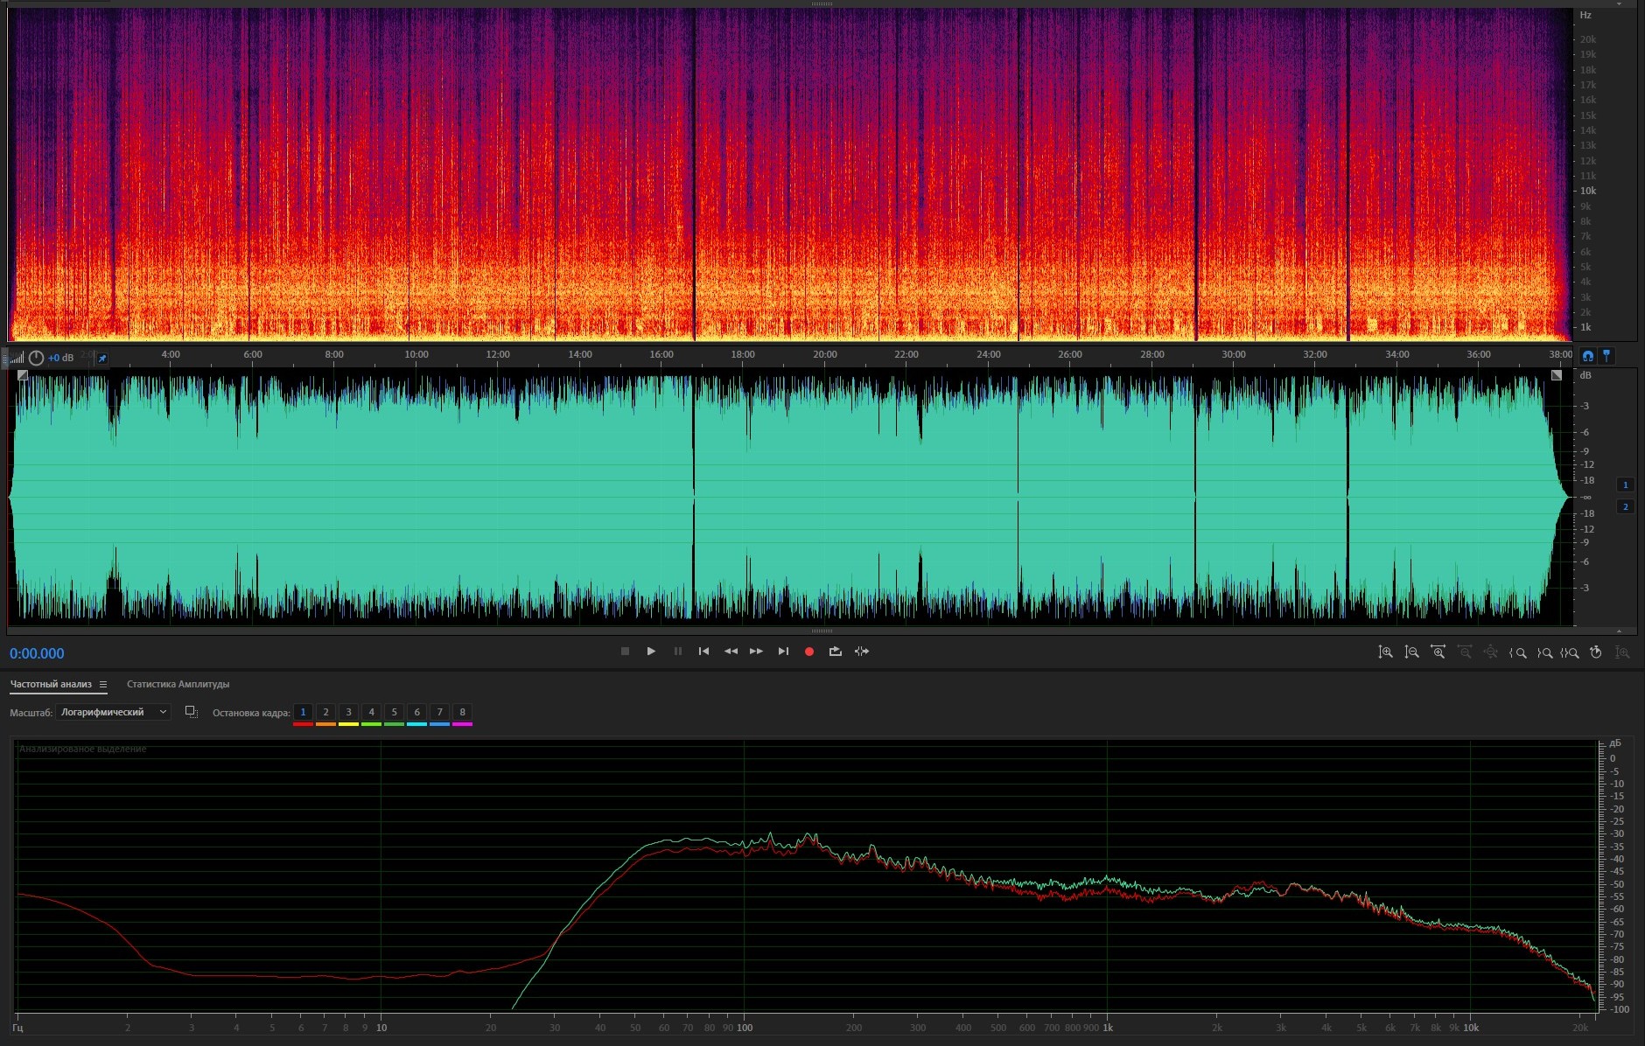Screen dimensions: 1645x1046
Task: Toggle Loop Playback in the transport
Action: click(836, 652)
